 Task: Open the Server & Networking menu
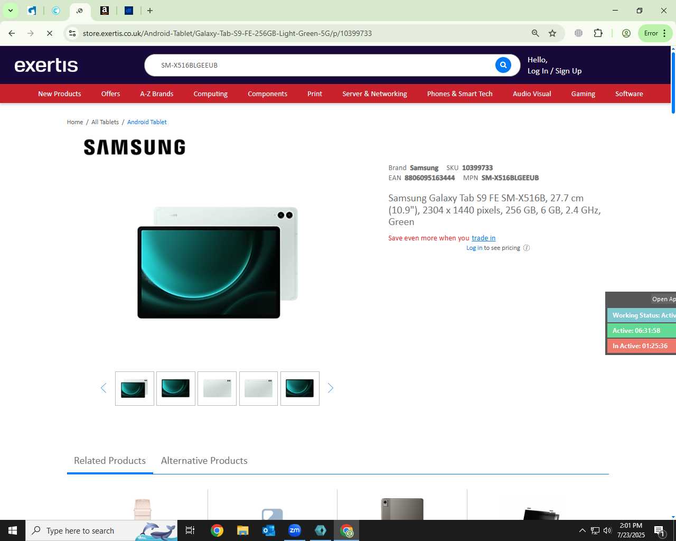click(374, 94)
